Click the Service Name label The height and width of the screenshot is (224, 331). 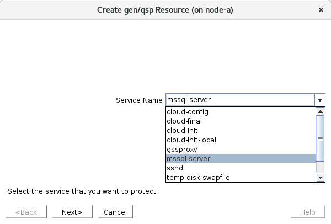(x=139, y=100)
